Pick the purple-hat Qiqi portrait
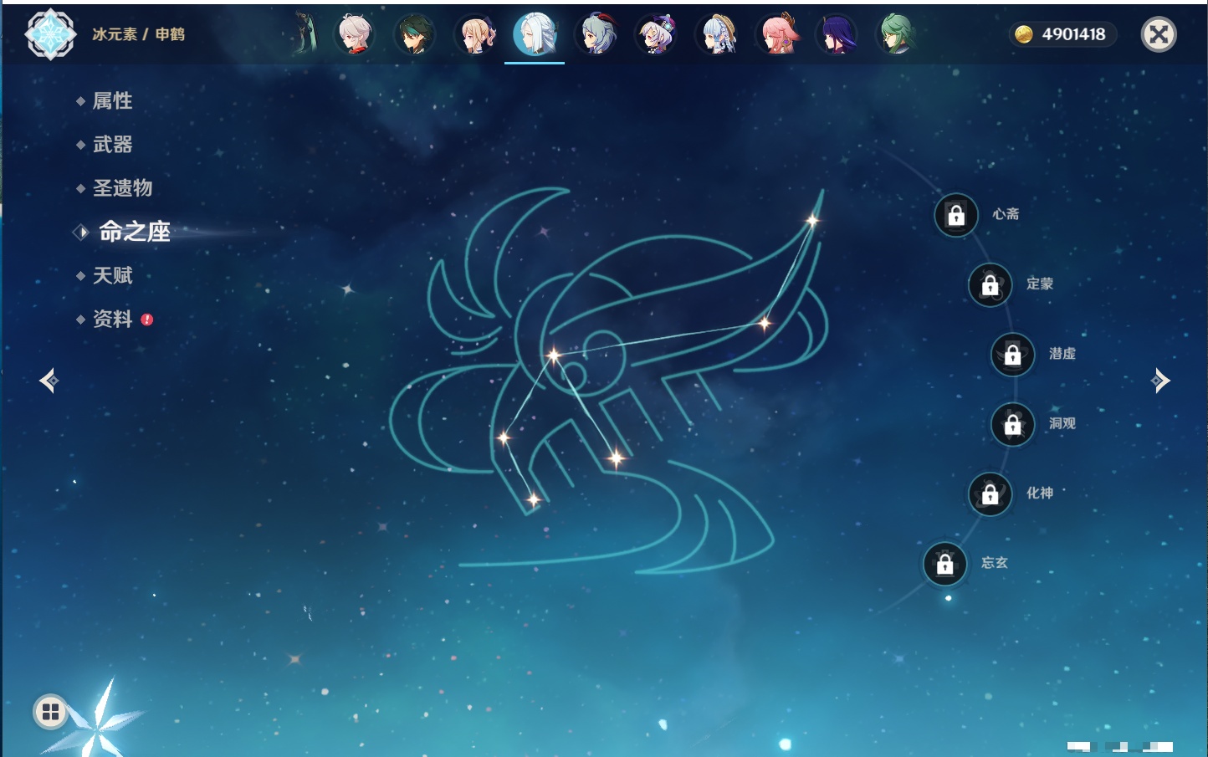Viewport: 1208px width, 757px height. coord(656,35)
